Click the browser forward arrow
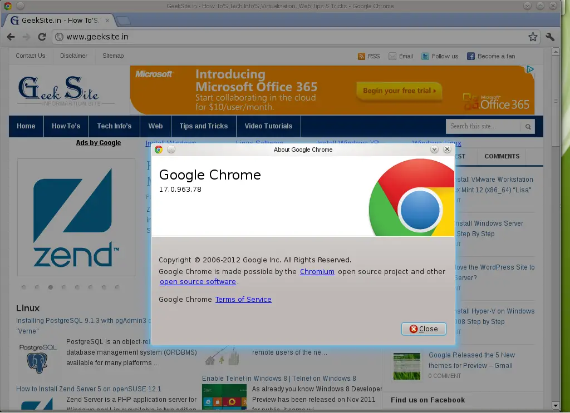Screen dimensions: 570x413 26,37
